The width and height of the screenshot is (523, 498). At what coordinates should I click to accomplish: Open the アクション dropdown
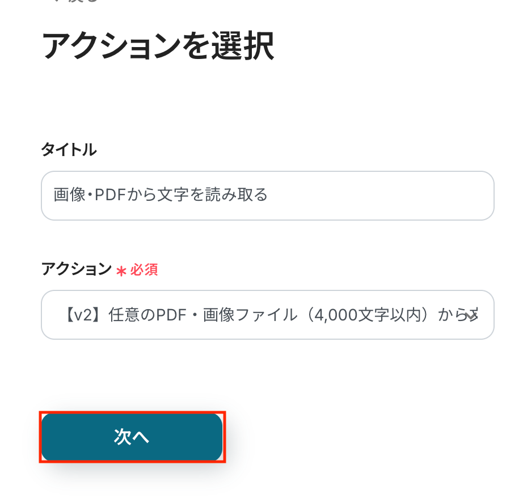pyautogui.click(x=267, y=315)
